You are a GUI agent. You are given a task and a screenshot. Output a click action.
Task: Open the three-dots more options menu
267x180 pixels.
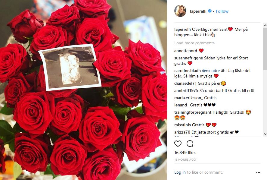[x=258, y=172]
